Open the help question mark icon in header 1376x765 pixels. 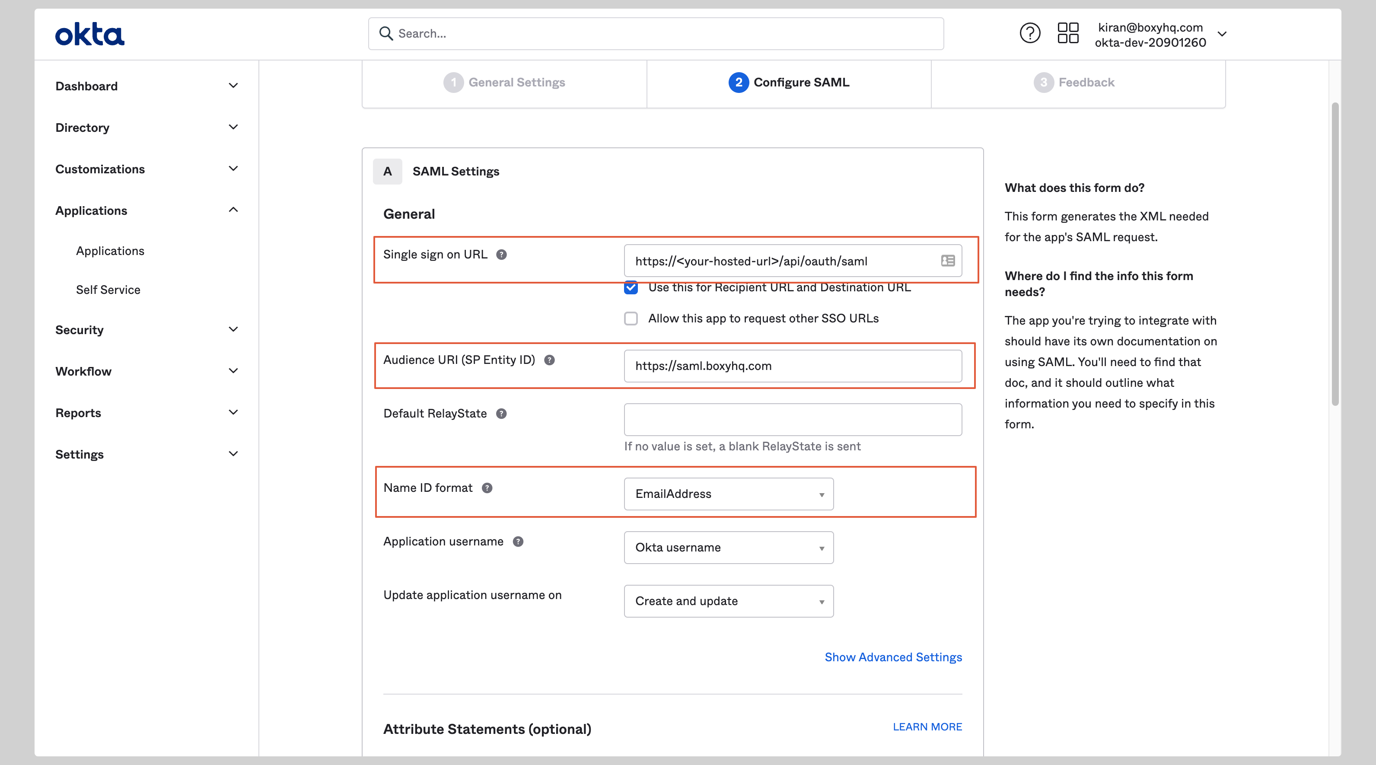[1030, 32]
